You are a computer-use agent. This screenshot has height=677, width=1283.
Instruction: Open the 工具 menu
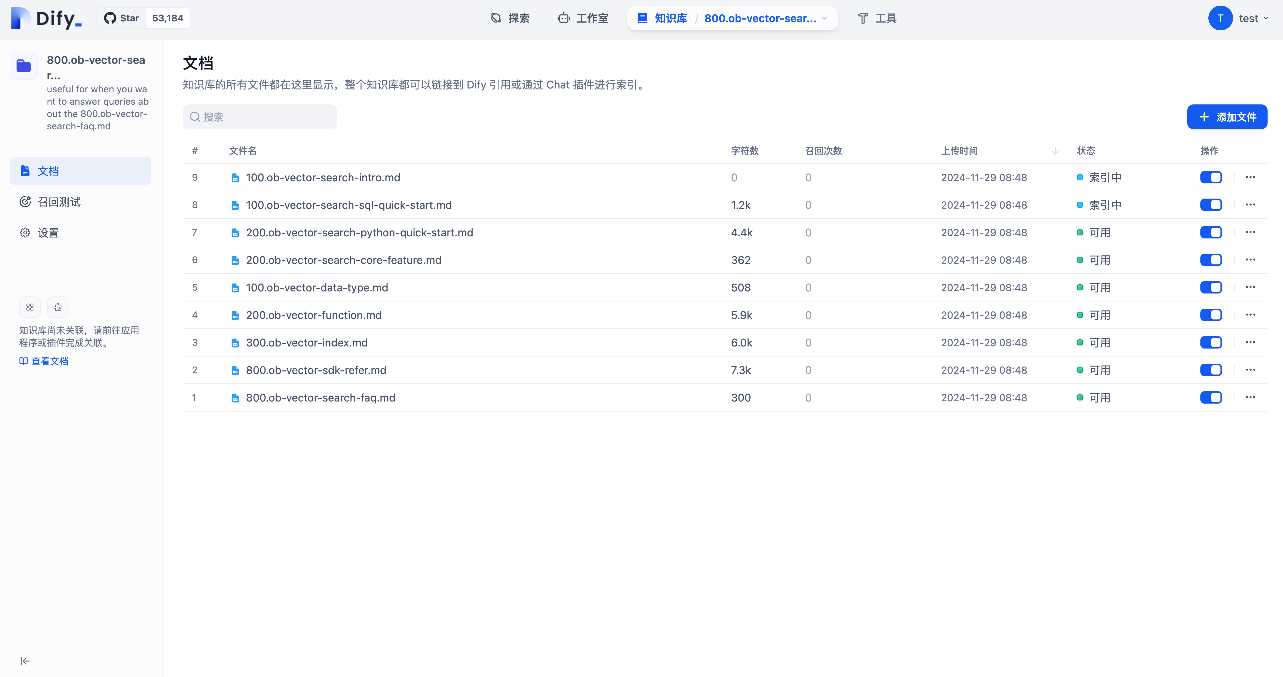[x=877, y=19]
